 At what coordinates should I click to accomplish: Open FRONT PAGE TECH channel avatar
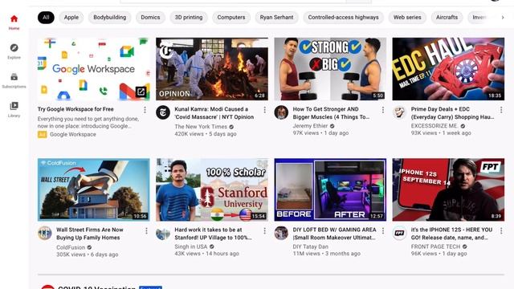pyautogui.click(x=399, y=234)
